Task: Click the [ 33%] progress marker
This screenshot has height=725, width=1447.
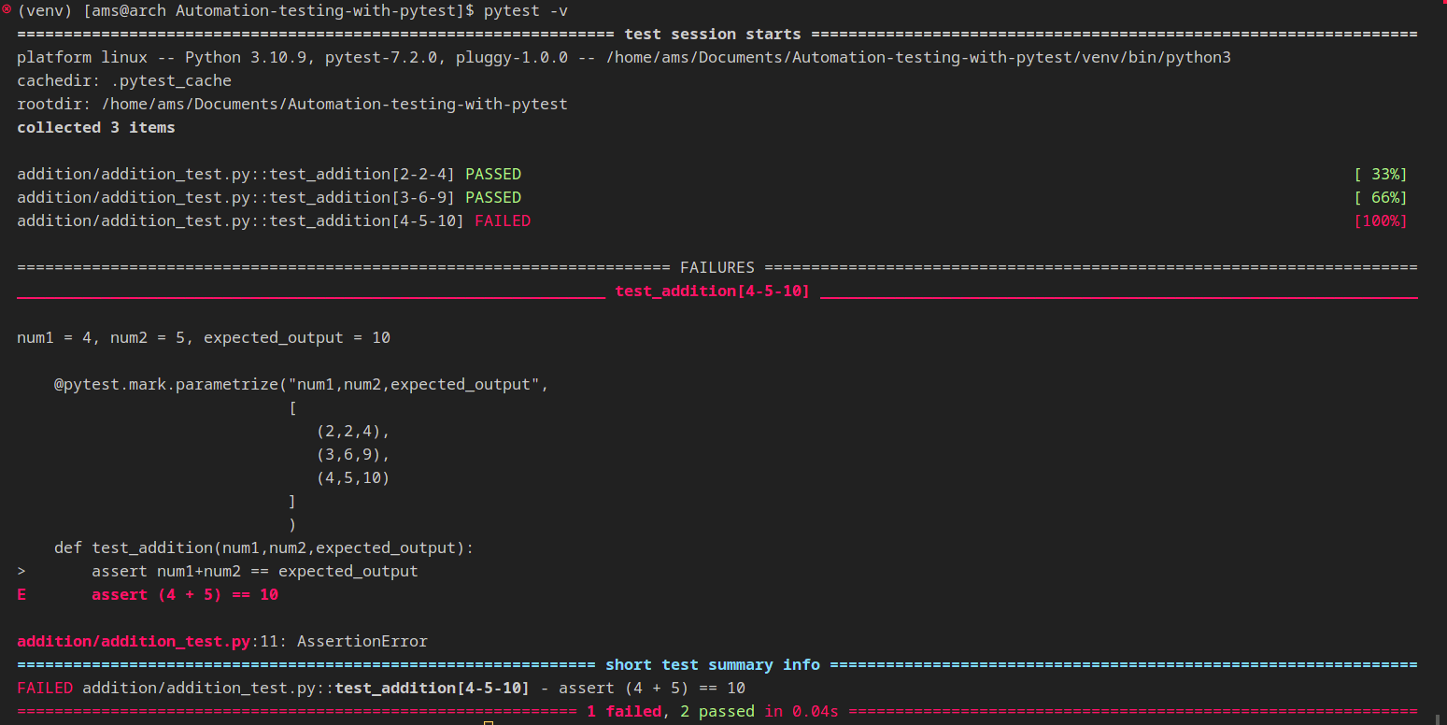Action: [1381, 174]
